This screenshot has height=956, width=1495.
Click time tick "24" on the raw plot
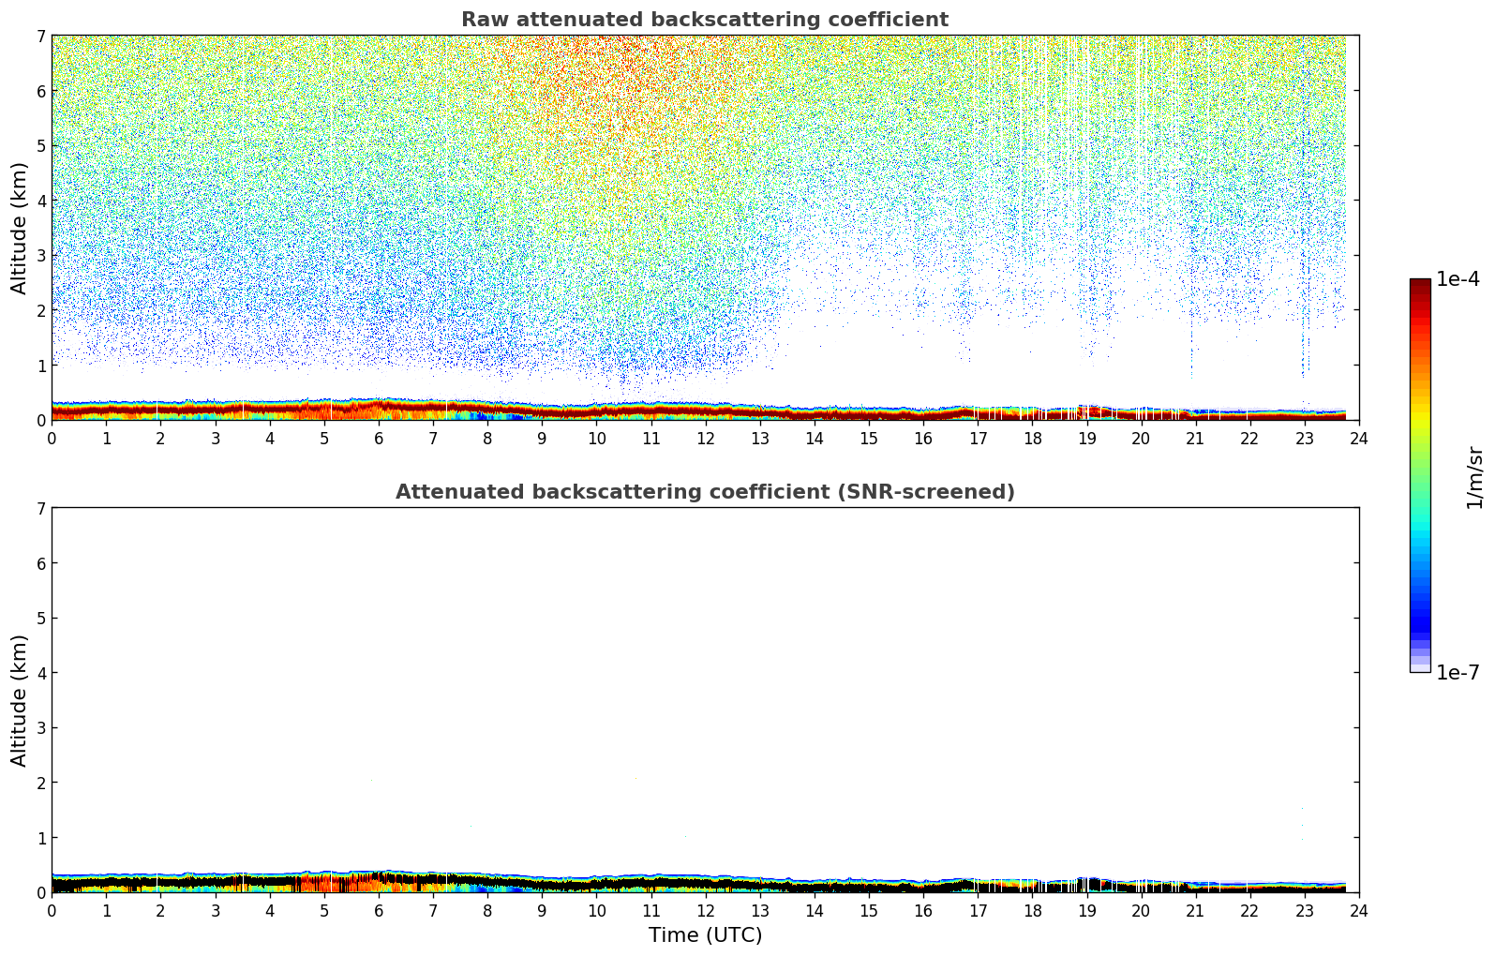click(x=1359, y=438)
